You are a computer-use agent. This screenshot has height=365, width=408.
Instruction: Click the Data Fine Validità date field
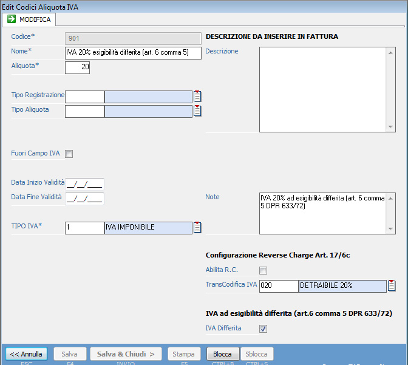click(84, 199)
